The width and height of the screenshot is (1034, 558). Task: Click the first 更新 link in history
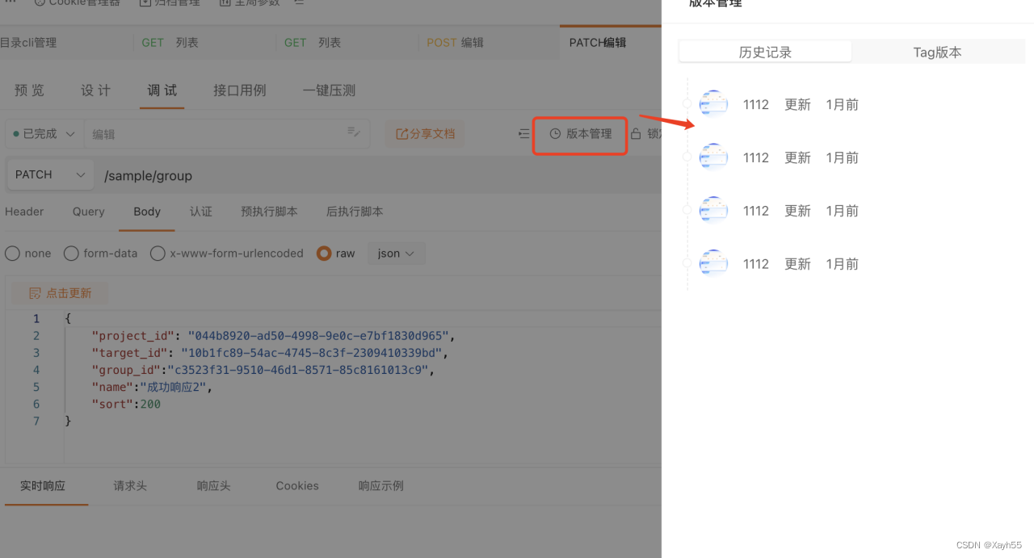click(x=797, y=104)
